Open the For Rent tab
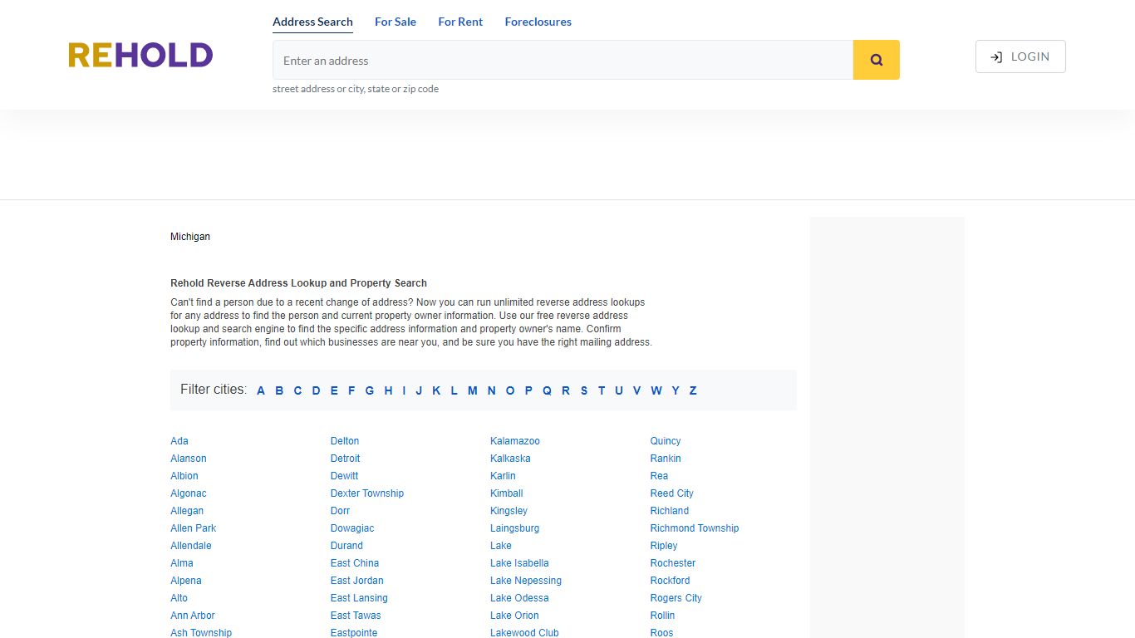This screenshot has height=638, width=1135. [460, 22]
